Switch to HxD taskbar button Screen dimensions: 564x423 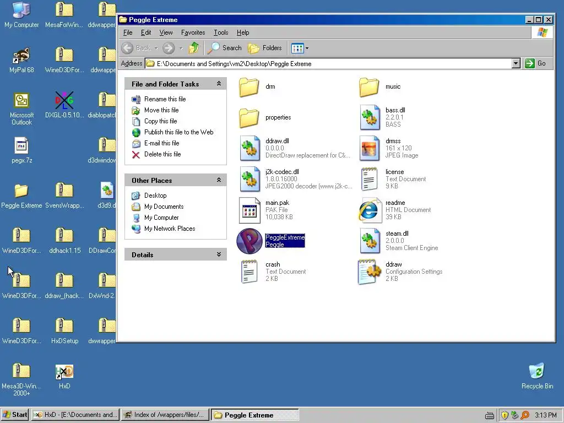(x=75, y=415)
